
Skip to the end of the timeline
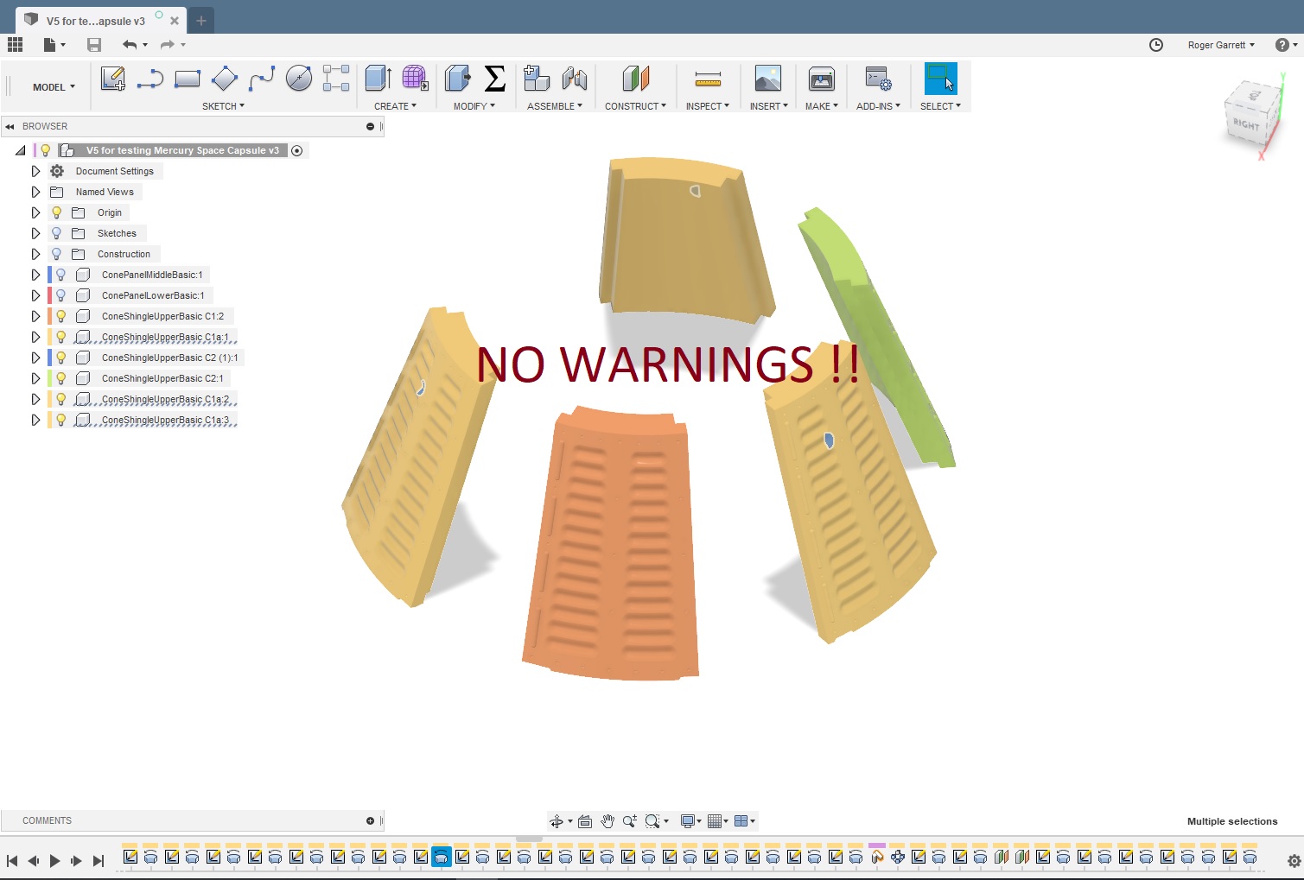[99, 860]
